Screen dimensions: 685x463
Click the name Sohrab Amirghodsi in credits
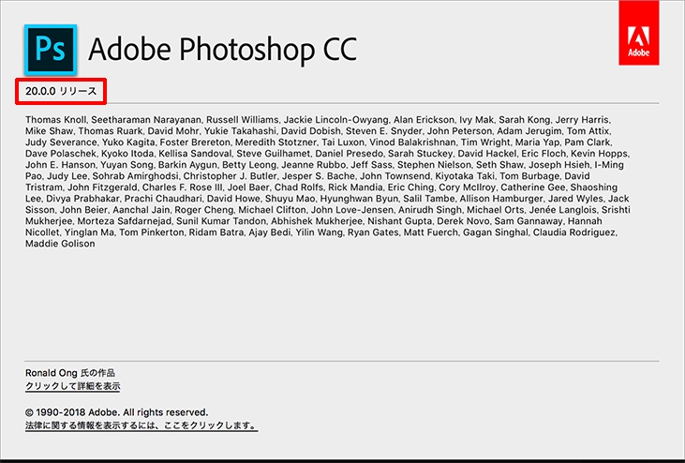point(136,176)
